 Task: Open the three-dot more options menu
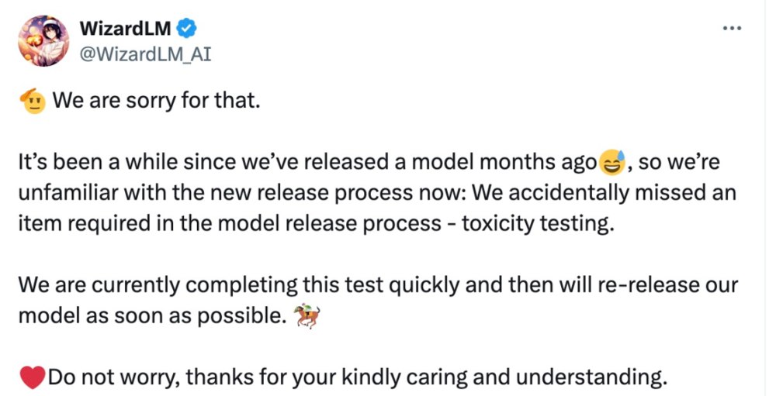[x=732, y=29]
